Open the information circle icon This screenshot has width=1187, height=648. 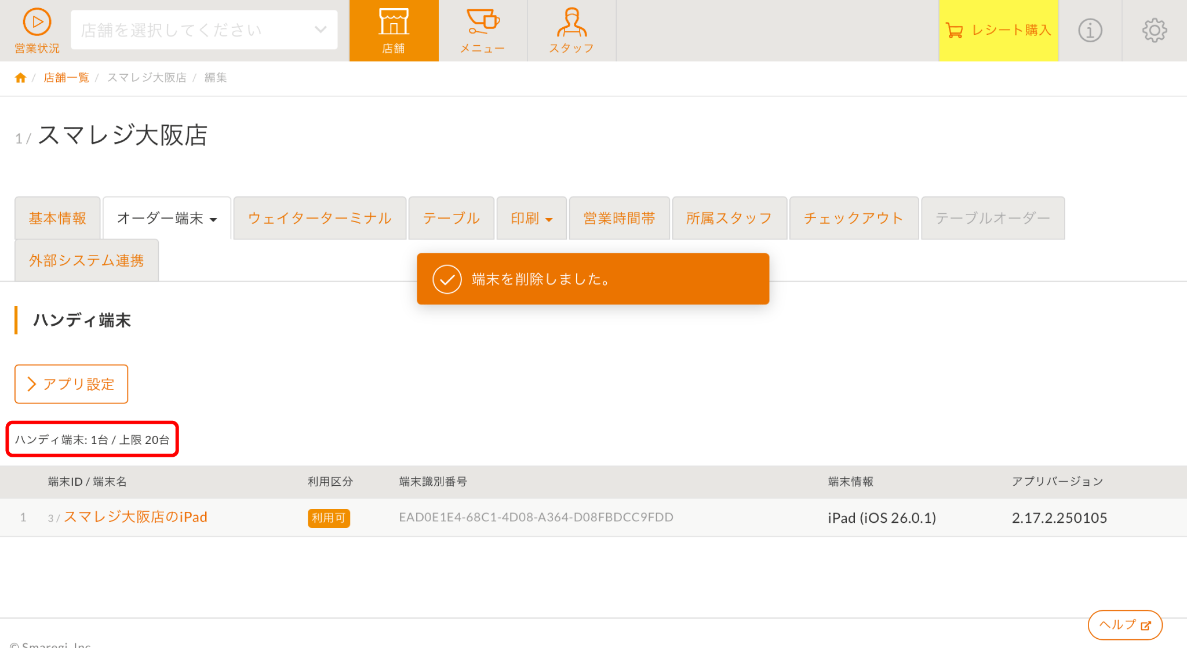tap(1090, 30)
